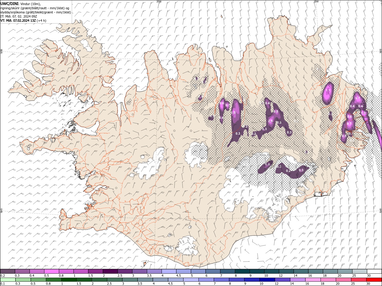The height and width of the screenshot is (286, 382).
Task: Click the 'VT: Mið. 07.02.2024 13Z (+4 h)' line
Action: point(23,21)
